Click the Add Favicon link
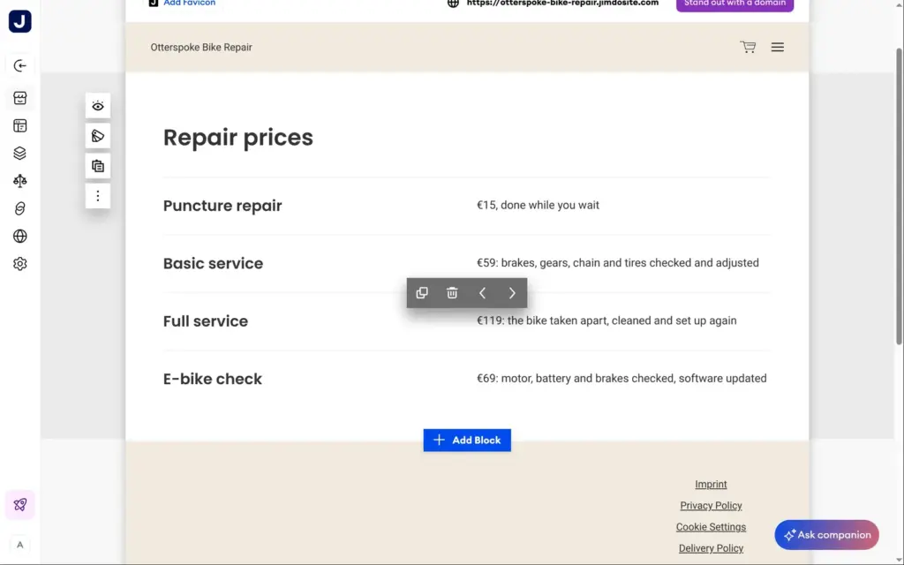Image resolution: width=904 pixels, height=565 pixels. coord(189,3)
